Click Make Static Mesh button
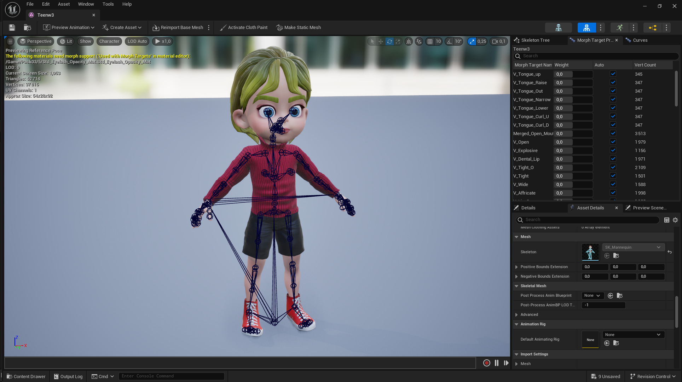 point(299,28)
